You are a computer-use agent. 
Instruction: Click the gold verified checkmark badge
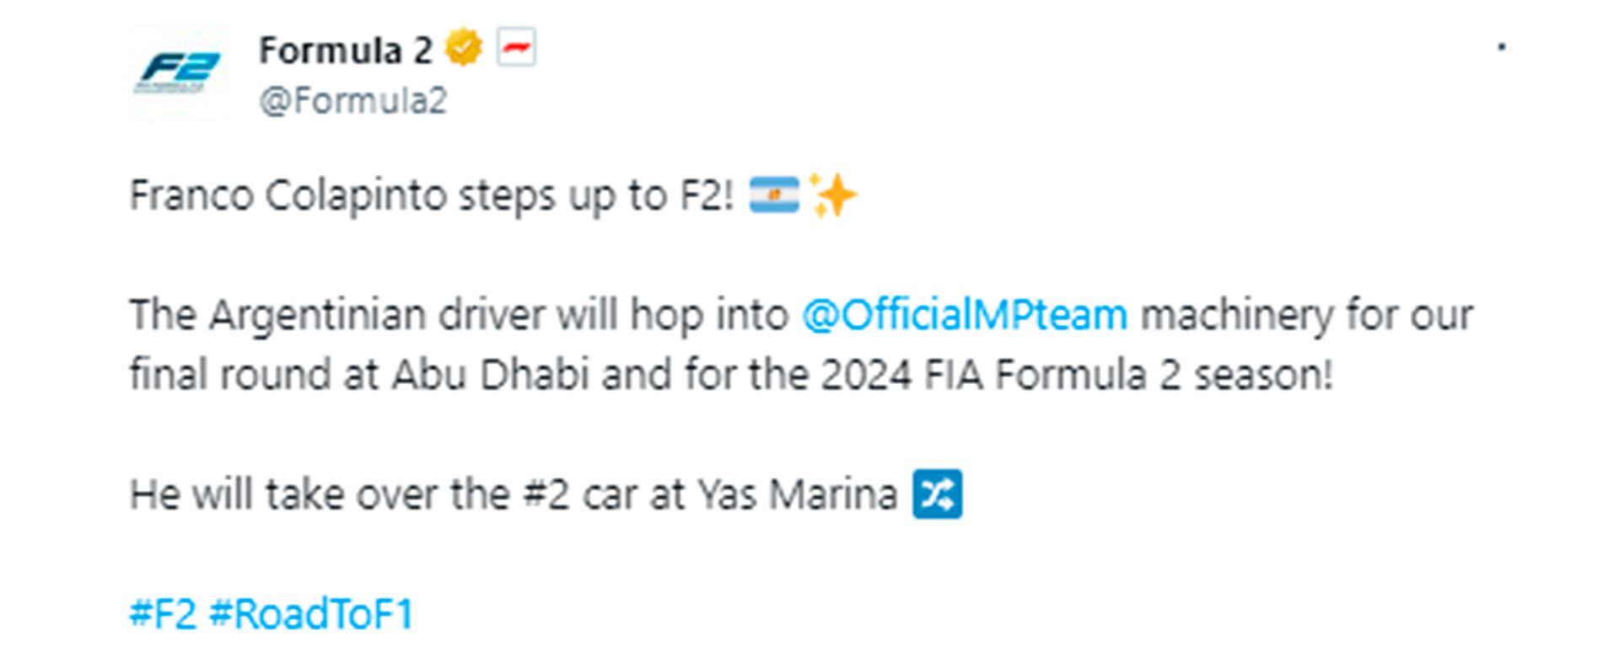pyautogui.click(x=464, y=48)
